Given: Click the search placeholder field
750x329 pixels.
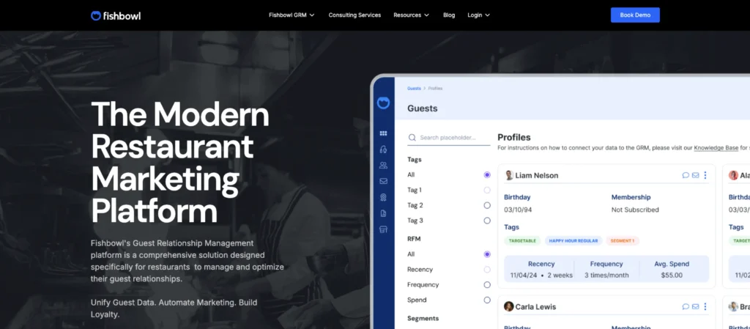Looking at the screenshot, I should tap(449, 138).
